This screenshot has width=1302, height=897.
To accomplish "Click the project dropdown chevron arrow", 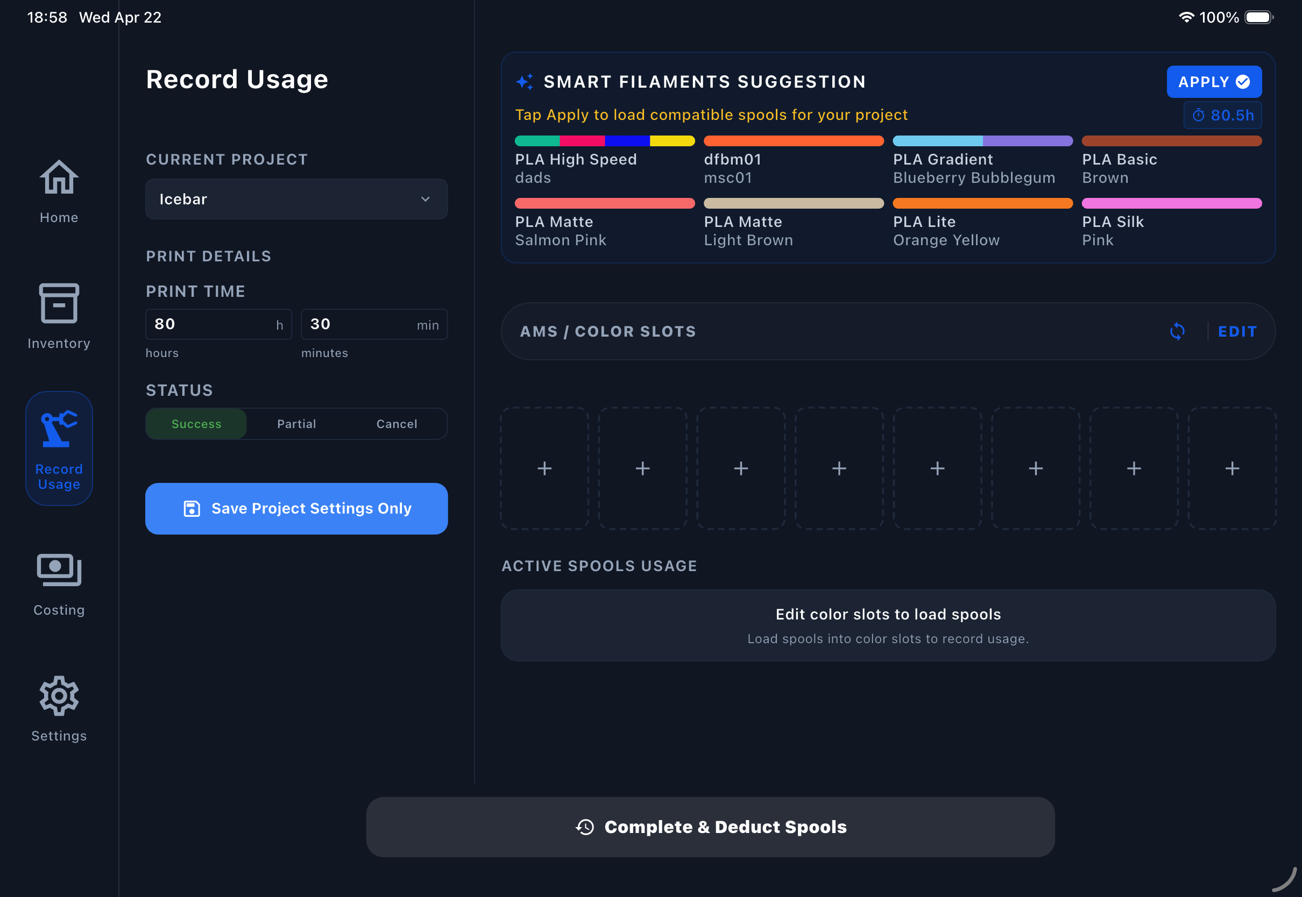I will (x=426, y=199).
